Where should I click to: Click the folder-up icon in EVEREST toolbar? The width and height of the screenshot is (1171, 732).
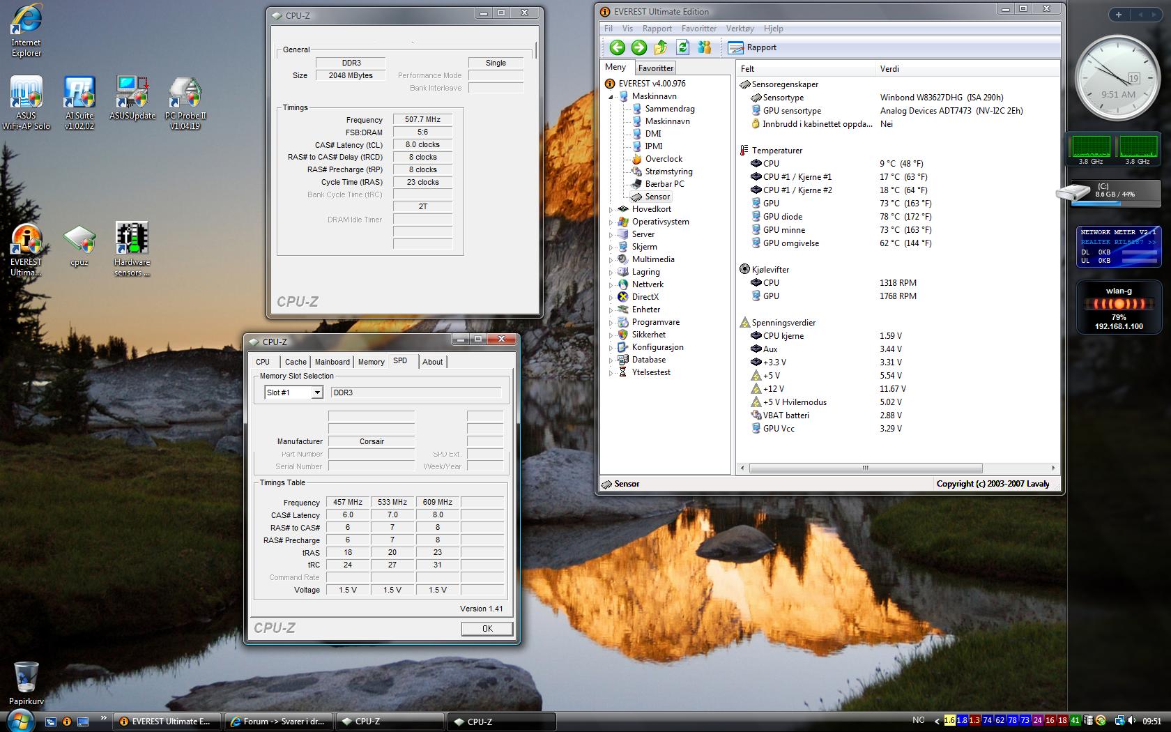tap(660, 47)
